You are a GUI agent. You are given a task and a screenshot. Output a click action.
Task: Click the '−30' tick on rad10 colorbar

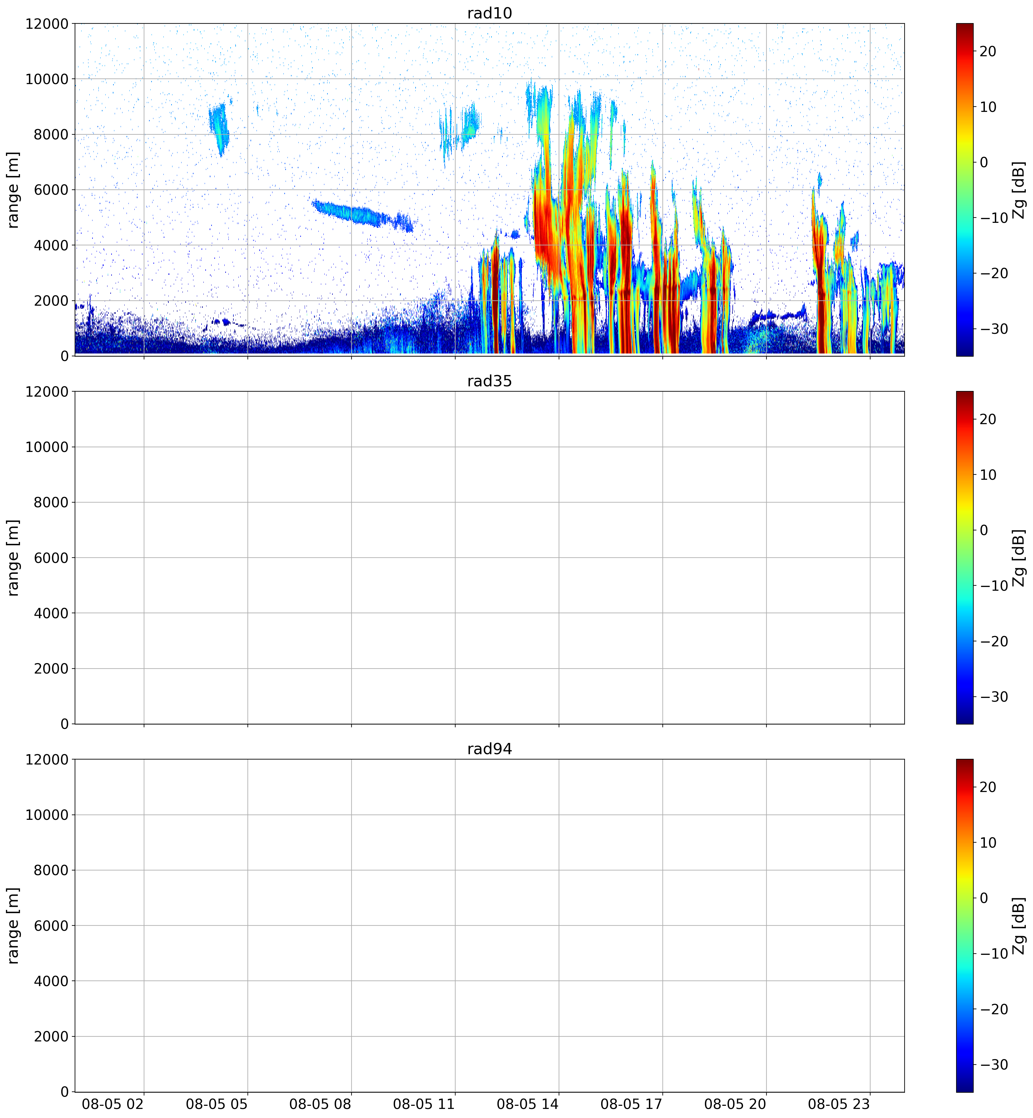pos(994,329)
